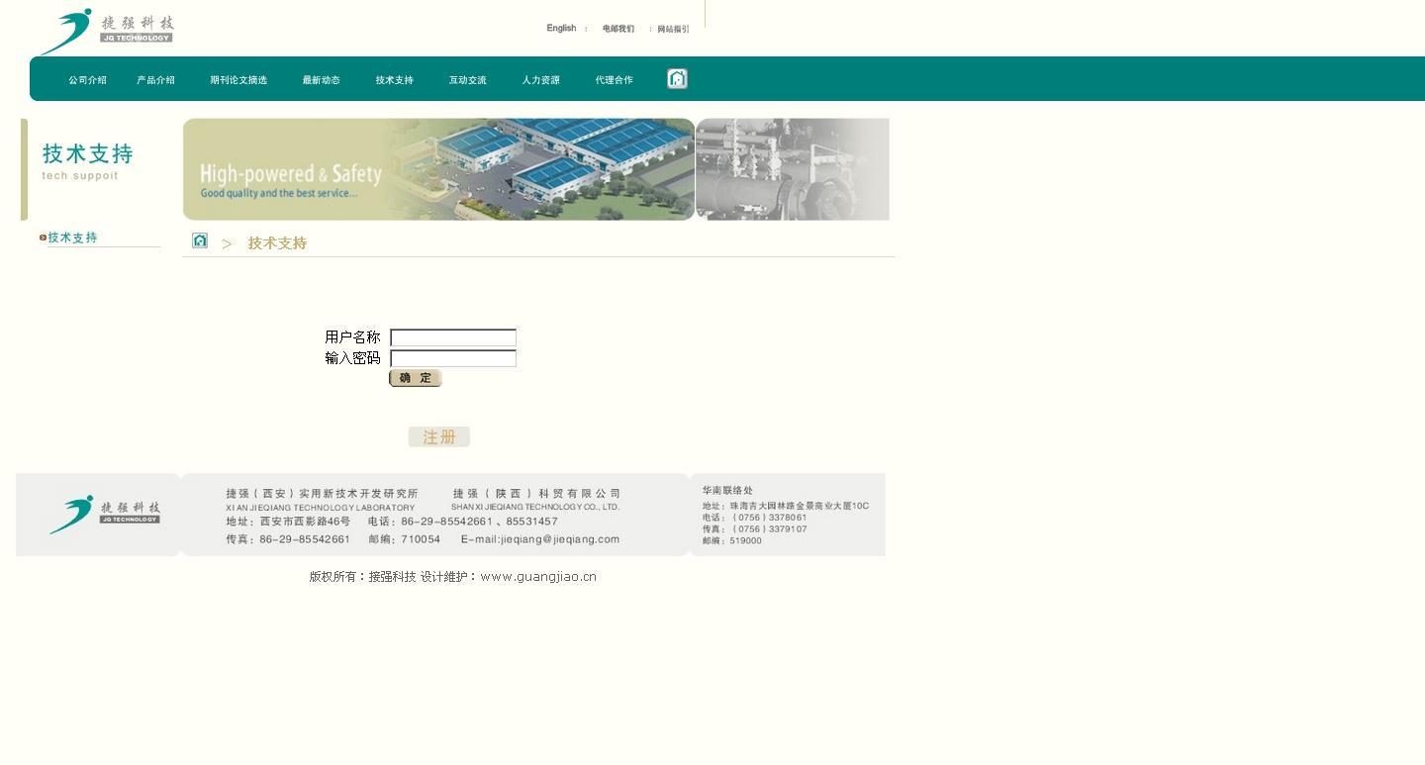The width and height of the screenshot is (1425, 765).
Task: Focus the 输入密码 password field
Action: pos(453,358)
